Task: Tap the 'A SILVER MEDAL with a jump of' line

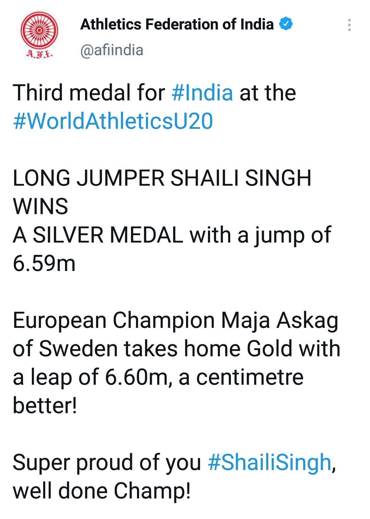Action: (x=172, y=236)
